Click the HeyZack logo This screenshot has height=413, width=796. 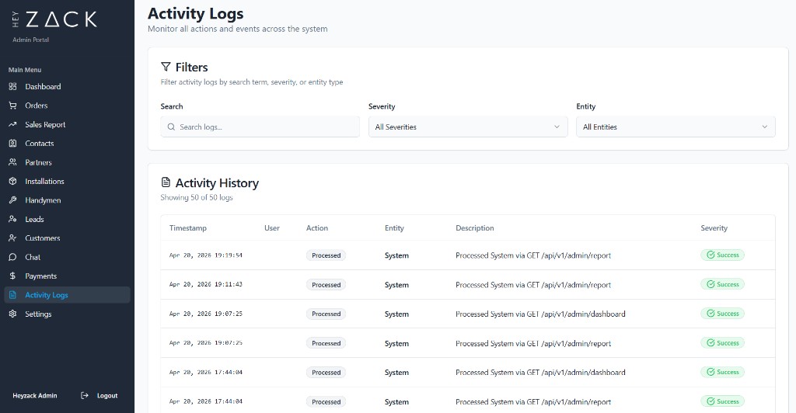pos(54,19)
